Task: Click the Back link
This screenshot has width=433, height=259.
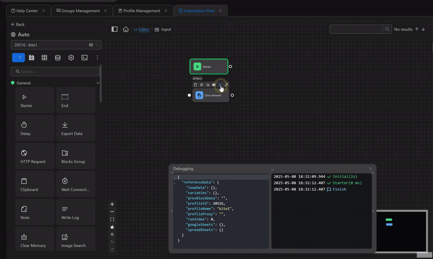Action: pos(18,24)
